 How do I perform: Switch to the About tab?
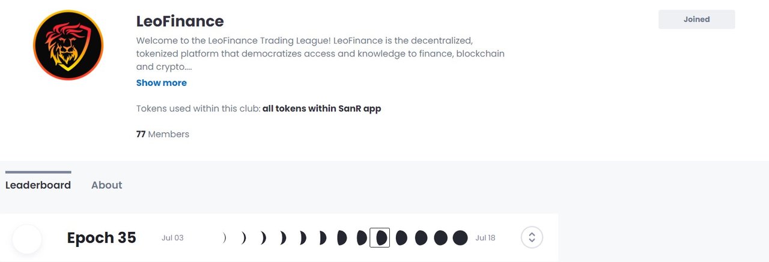coord(107,185)
